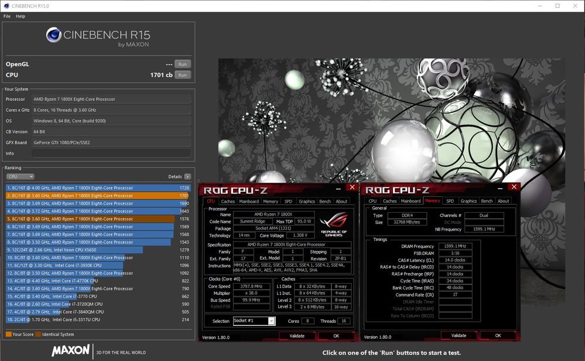
Task: Open About tab in the Memory-timings CPU-Z window
Action: 503,201
